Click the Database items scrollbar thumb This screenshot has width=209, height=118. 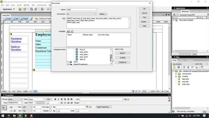pyautogui.click(x=111, y=58)
